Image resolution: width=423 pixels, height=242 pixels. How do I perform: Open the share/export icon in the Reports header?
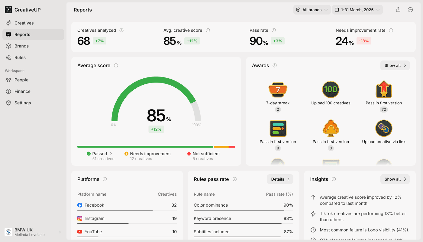(x=398, y=9)
